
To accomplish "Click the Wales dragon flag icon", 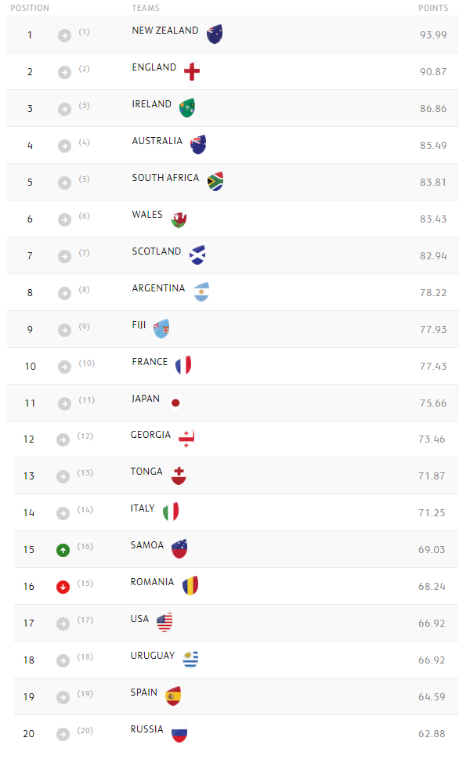I will point(179,219).
